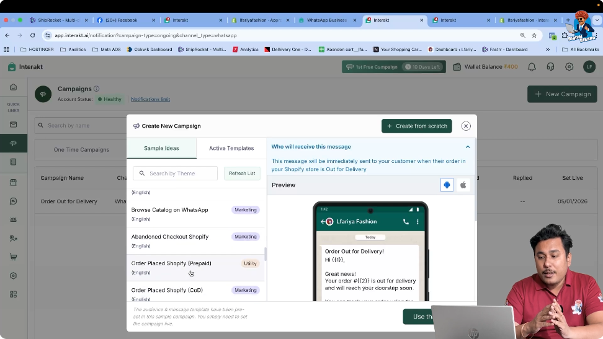Click the Campaigns info icon

click(x=97, y=89)
